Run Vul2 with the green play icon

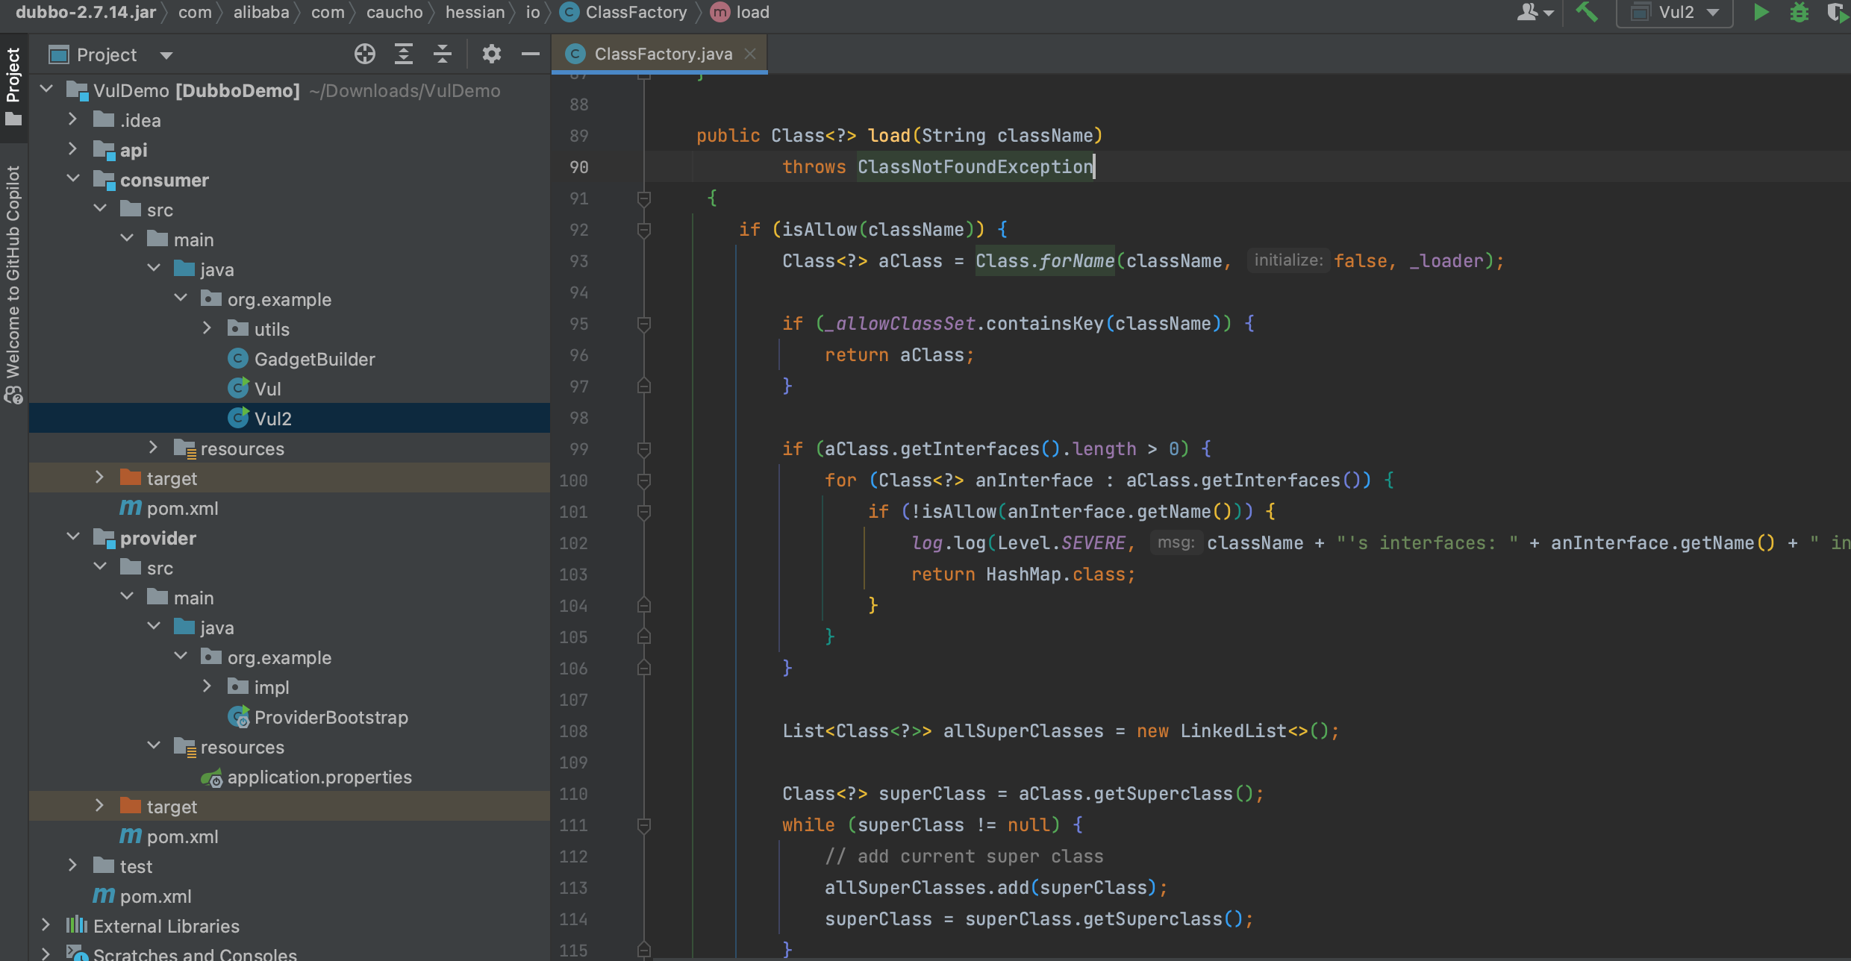1761,13
